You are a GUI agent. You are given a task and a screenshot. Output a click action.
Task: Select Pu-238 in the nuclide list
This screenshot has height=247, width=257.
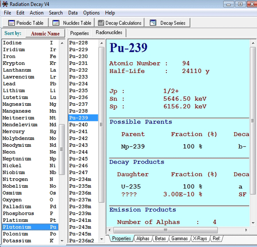(x=83, y=111)
